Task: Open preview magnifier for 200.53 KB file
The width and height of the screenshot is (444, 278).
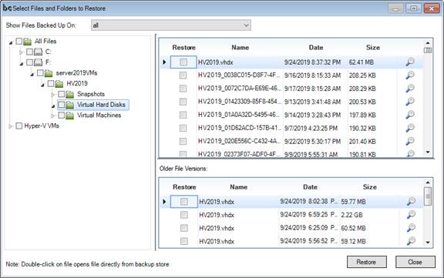Action: [x=410, y=102]
